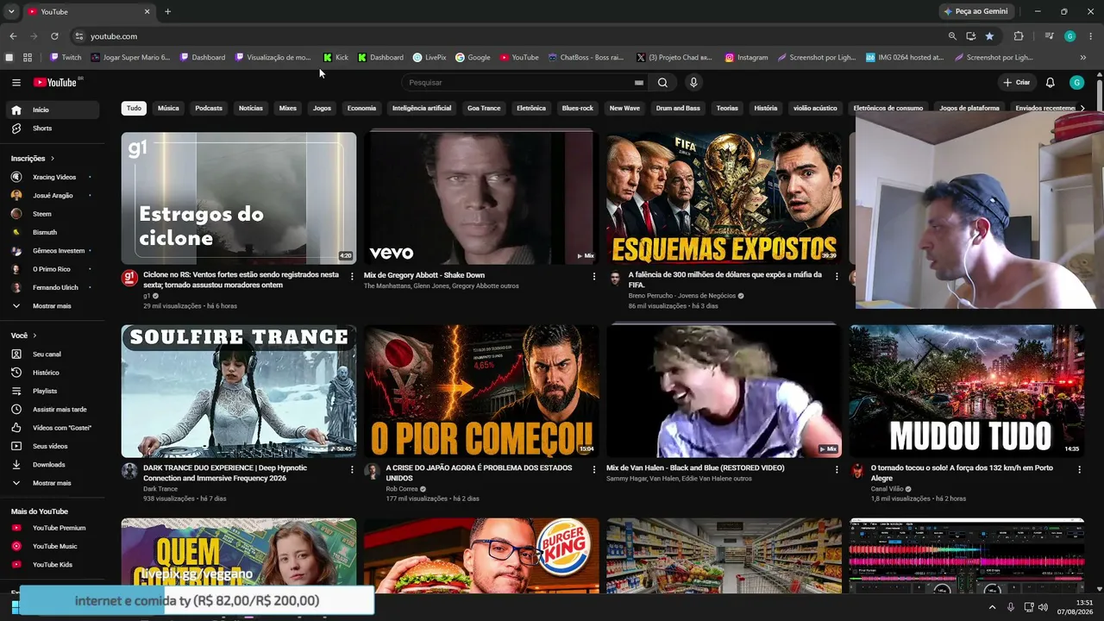Open options for O tornado tocou o solo video

tap(1079, 470)
